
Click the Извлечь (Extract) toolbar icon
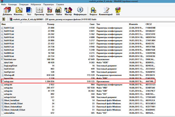pyautogui.click(x=19, y=11)
